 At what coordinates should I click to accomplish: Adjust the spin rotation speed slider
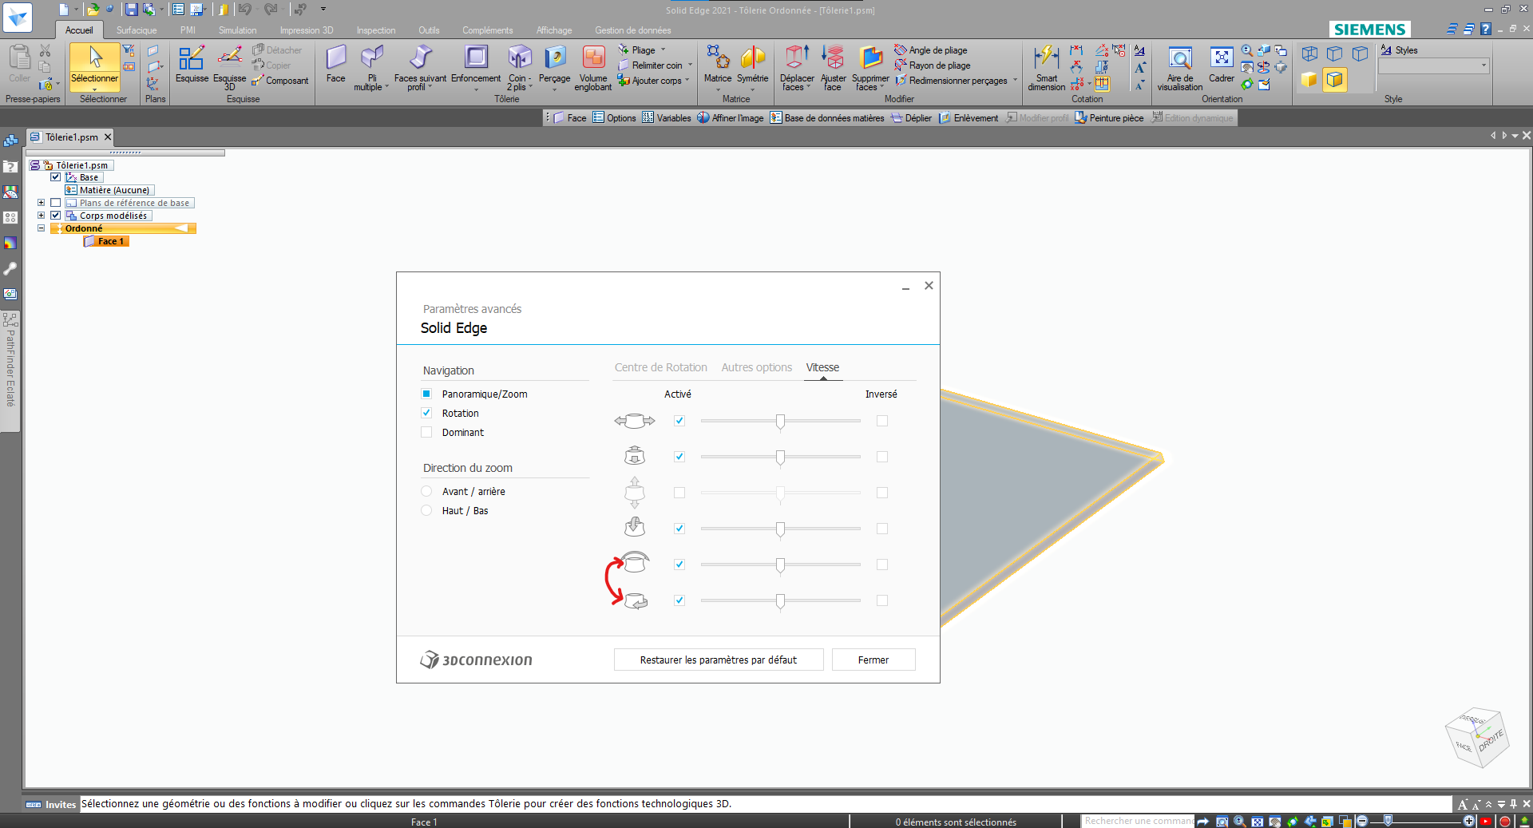coord(780,600)
